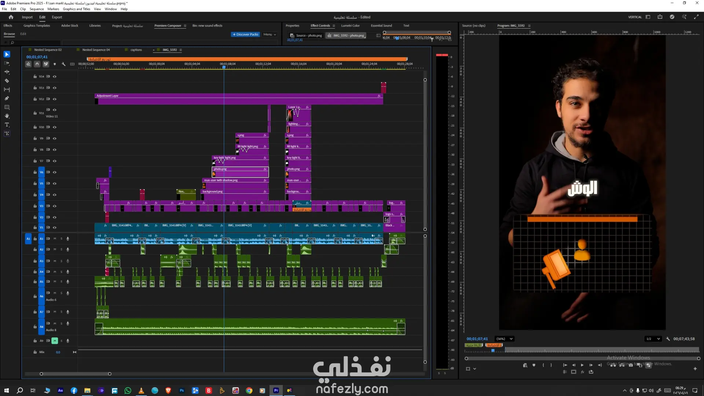
Task: Solo audio track A2
Action: (62, 250)
